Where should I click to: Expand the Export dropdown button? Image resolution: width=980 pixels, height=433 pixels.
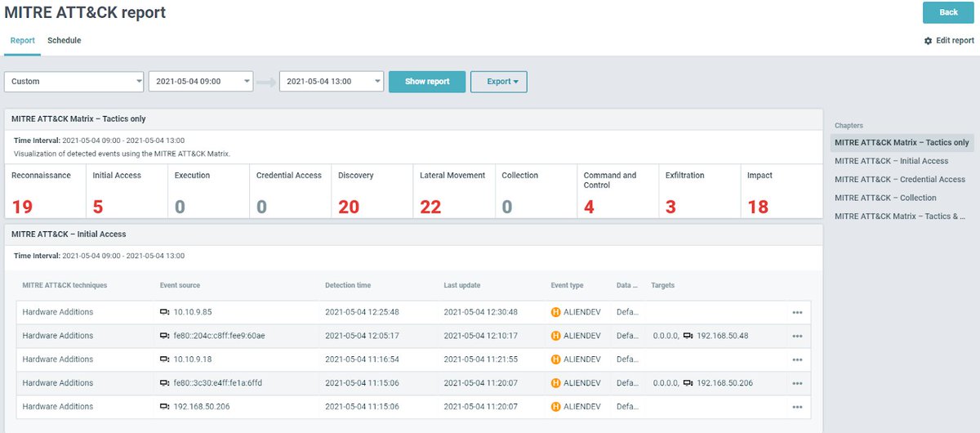pos(499,82)
